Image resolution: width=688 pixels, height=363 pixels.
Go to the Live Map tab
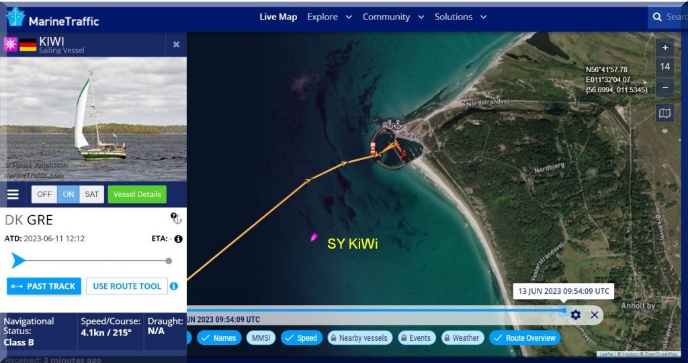pyautogui.click(x=278, y=17)
